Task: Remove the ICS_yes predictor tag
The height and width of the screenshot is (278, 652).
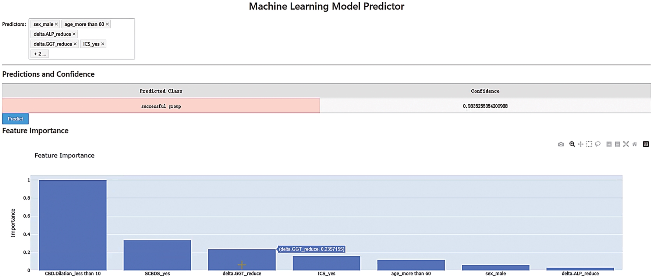Action: [x=103, y=44]
